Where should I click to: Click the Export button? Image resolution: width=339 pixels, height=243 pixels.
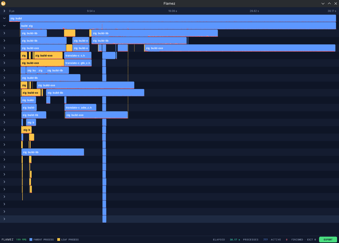(328, 240)
